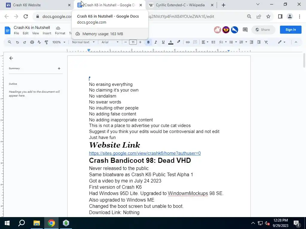Toggle bold formatting
The height and width of the screenshot is (229, 306).
[x=148, y=42]
